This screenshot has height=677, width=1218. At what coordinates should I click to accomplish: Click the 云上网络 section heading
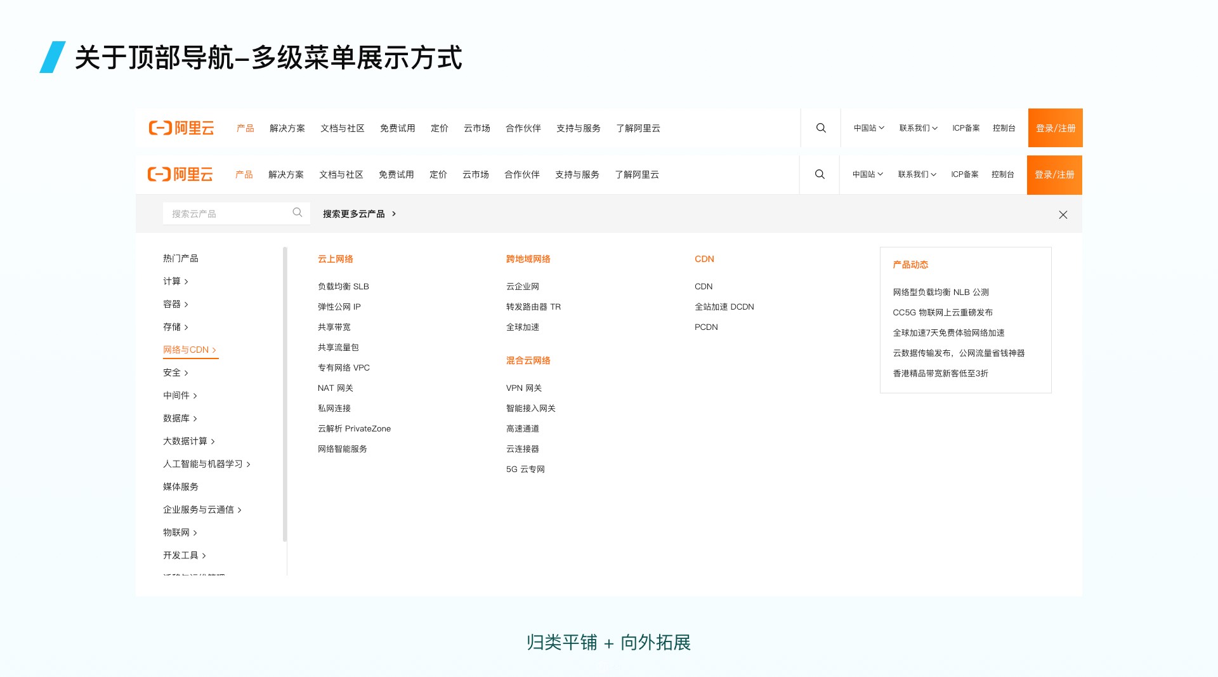336,259
